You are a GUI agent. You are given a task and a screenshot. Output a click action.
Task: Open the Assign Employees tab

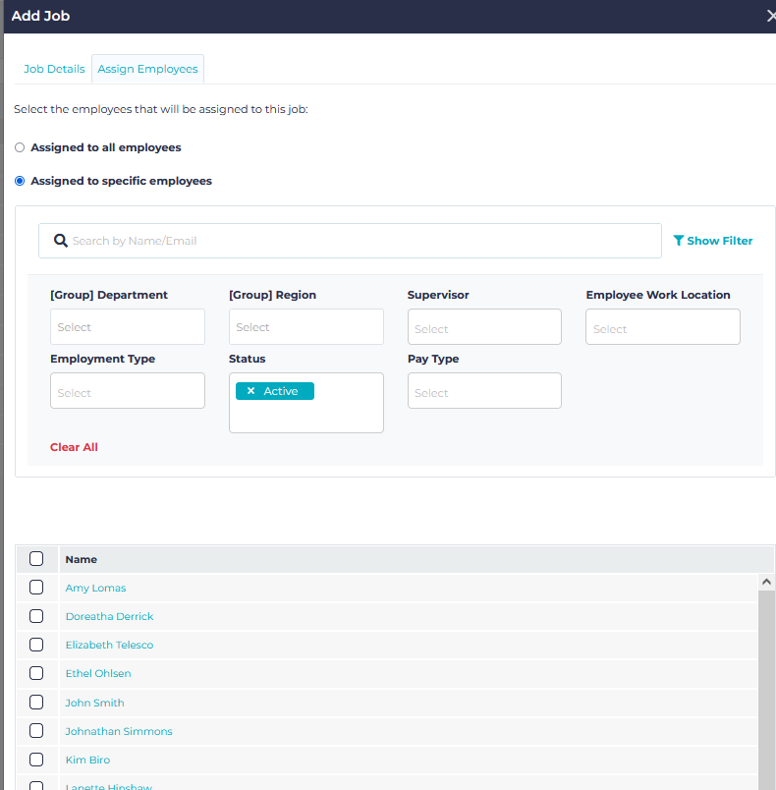pyautogui.click(x=147, y=70)
